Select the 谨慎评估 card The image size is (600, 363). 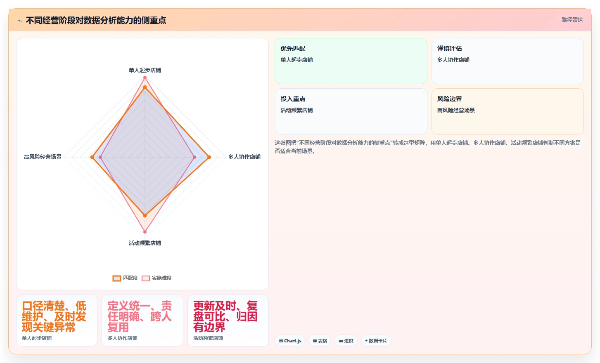coord(508,61)
